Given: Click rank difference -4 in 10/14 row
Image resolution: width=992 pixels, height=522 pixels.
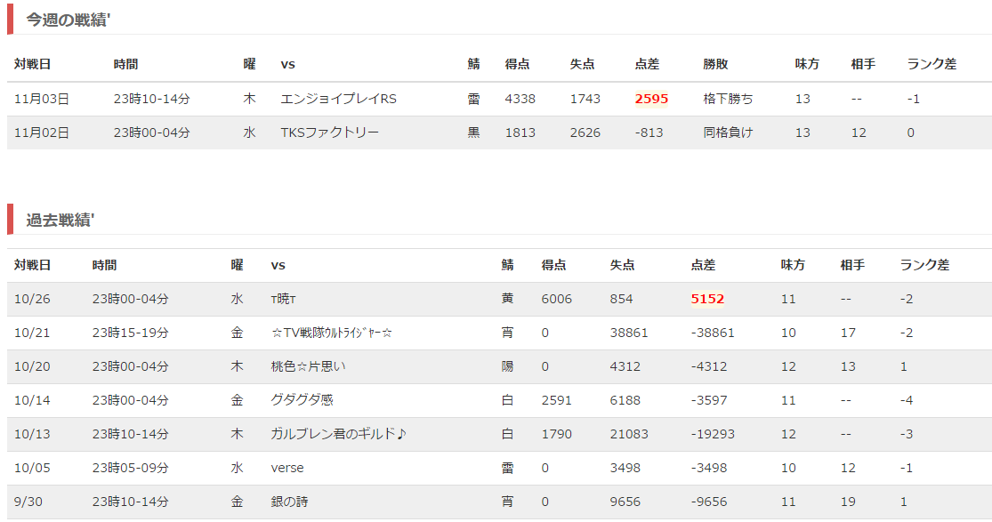Looking at the screenshot, I should pyautogui.click(x=907, y=400).
